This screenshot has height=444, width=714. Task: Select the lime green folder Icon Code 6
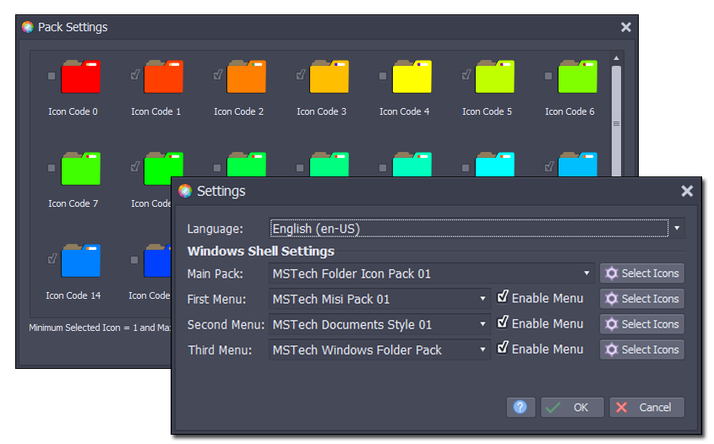577,77
